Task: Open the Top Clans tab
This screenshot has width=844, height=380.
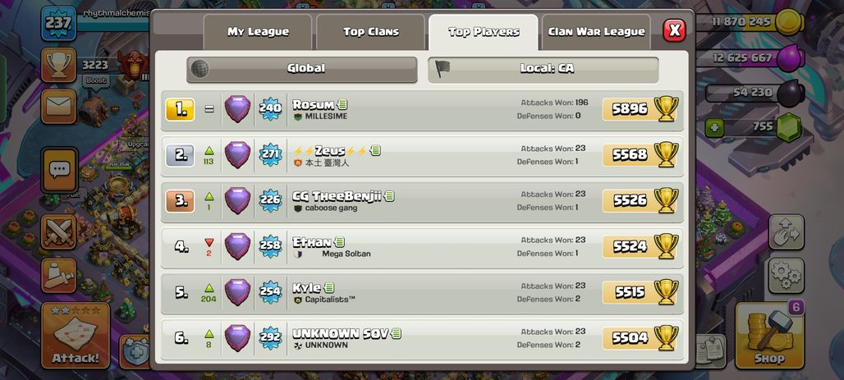Action: [x=371, y=32]
